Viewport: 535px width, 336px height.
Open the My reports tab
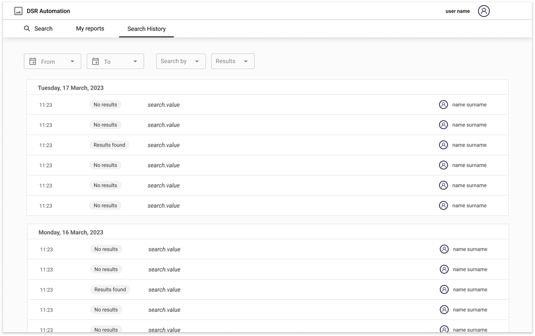point(90,28)
